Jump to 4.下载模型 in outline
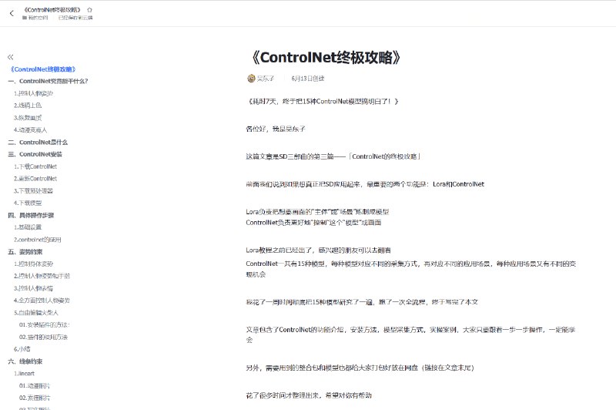The image size is (616, 410). click(28, 203)
